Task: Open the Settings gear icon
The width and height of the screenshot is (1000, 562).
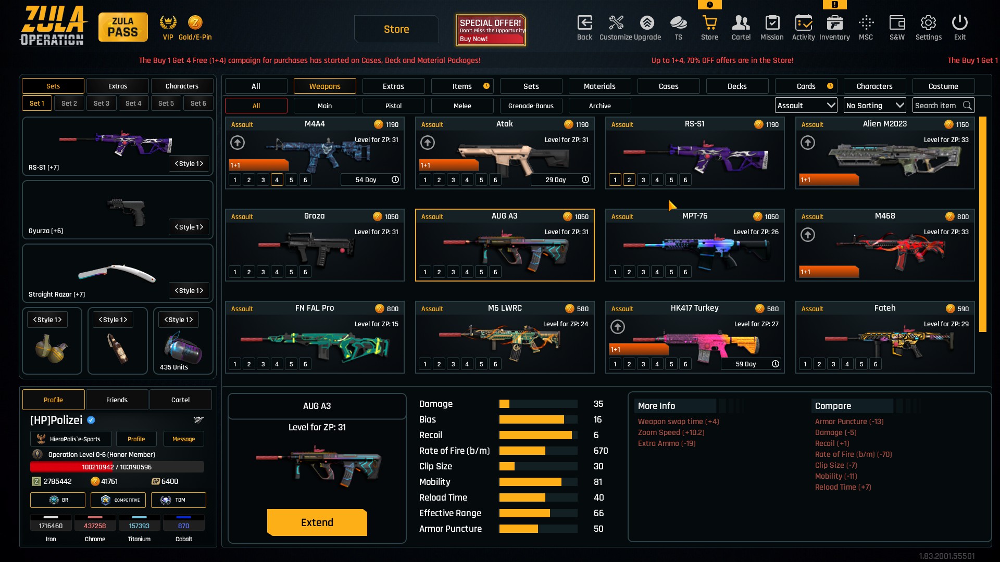Action: tap(928, 23)
